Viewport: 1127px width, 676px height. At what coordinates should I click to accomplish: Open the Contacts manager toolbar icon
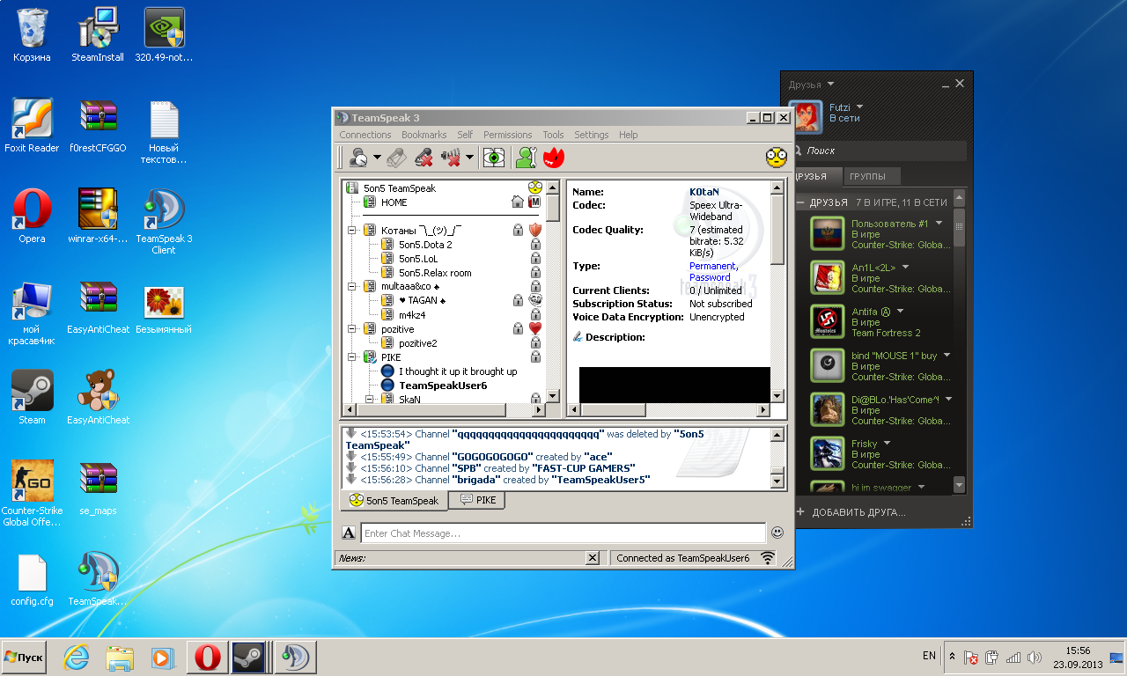pyautogui.click(x=526, y=158)
